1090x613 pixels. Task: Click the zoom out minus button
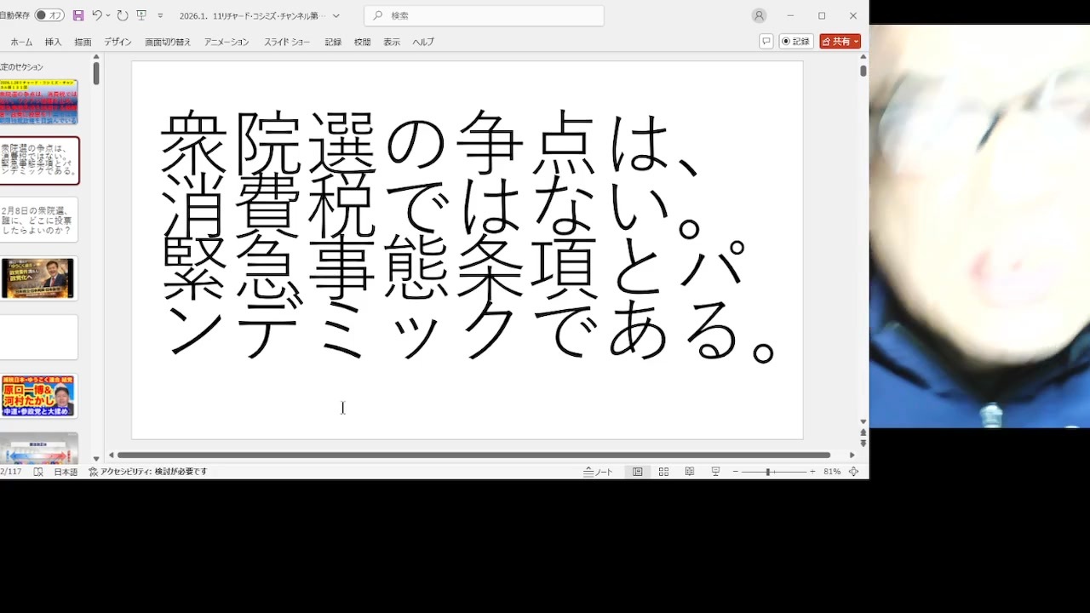[736, 472]
